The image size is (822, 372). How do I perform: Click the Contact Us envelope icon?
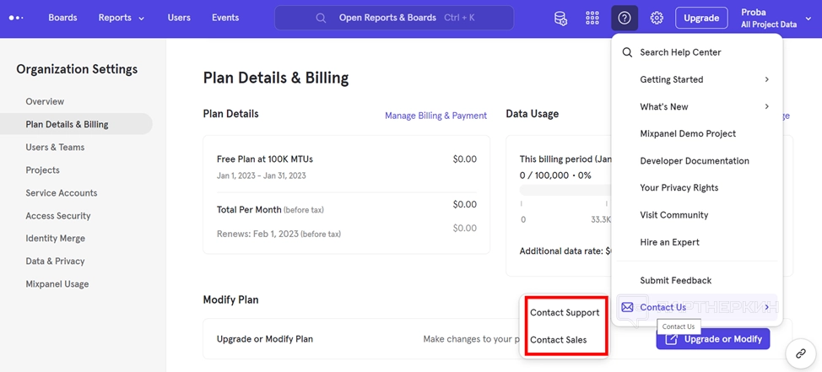tap(627, 308)
